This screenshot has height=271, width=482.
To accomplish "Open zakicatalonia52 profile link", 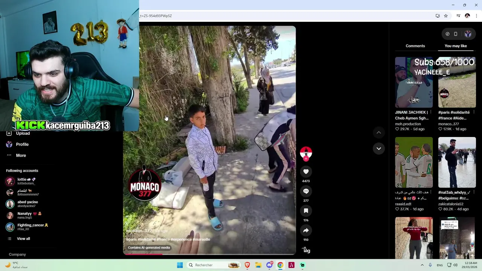I will coord(451,204).
